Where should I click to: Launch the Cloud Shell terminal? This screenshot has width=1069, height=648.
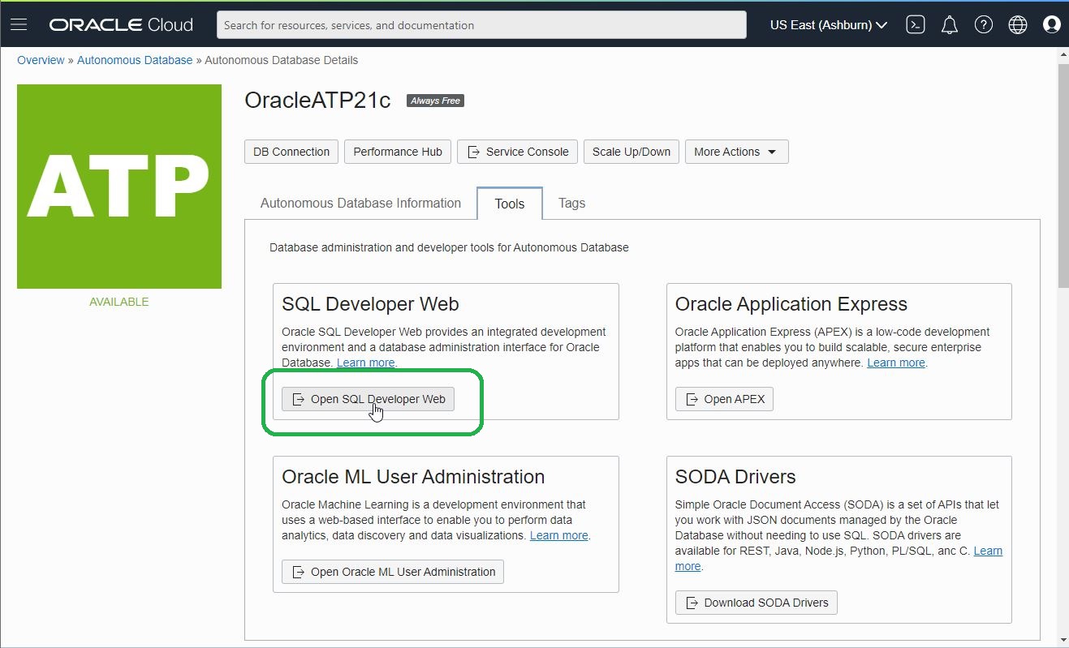pos(915,24)
